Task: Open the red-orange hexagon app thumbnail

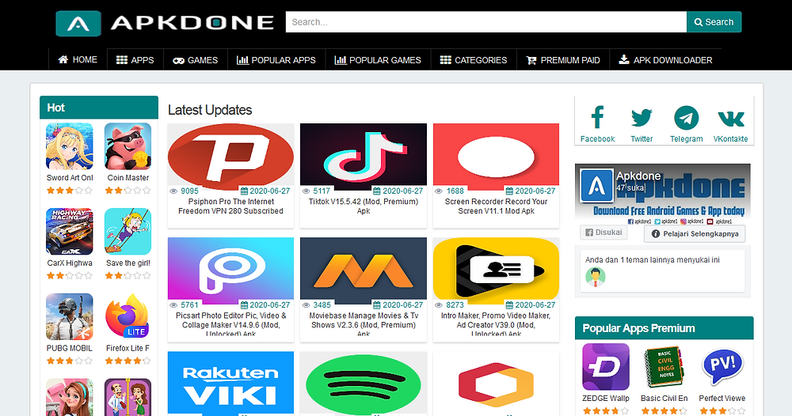Action: [496, 384]
